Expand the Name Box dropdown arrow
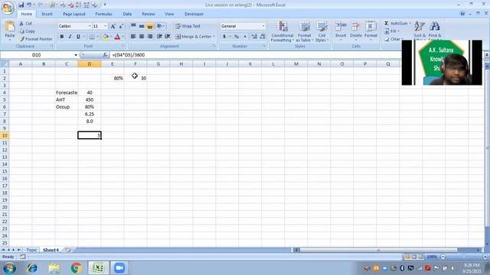Viewport: 490px width, 275px height. (x=76, y=55)
